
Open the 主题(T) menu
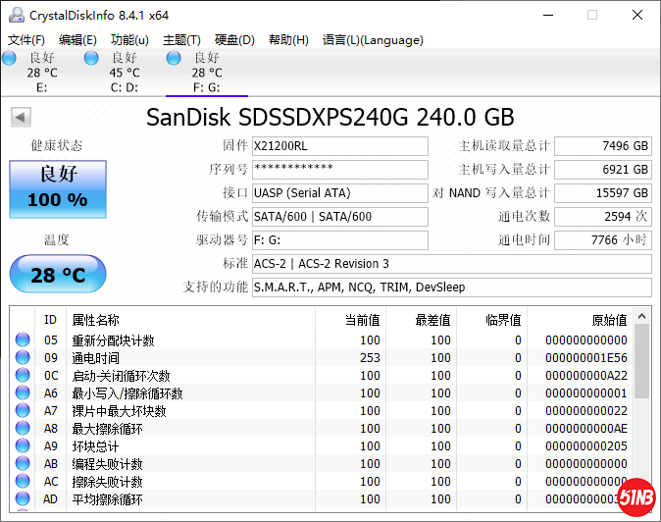click(181, 40)
